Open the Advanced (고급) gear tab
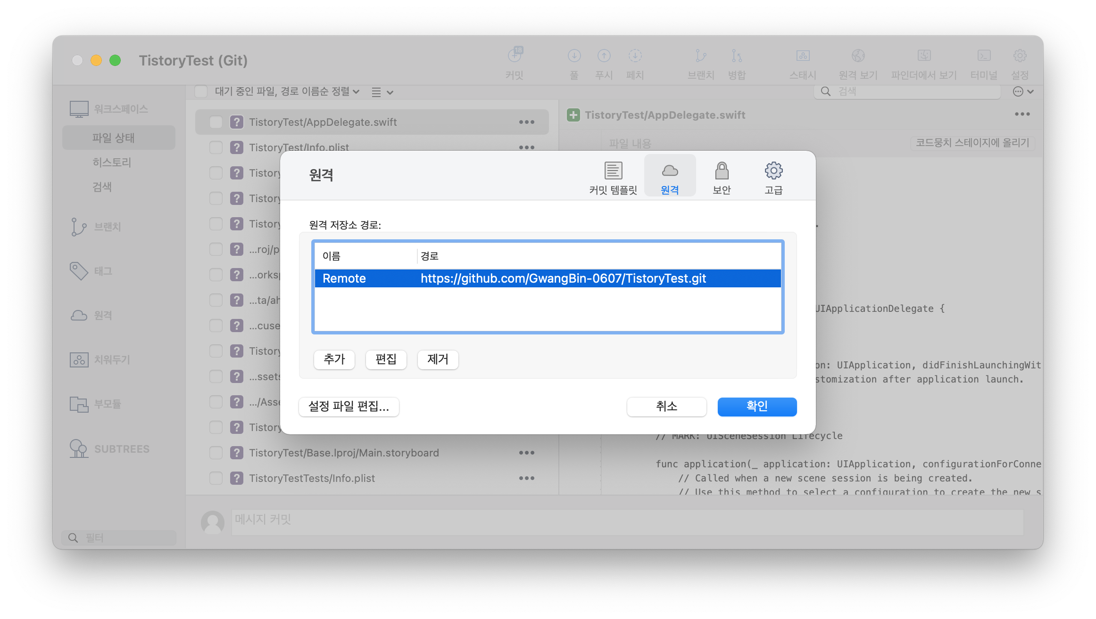This screenshot has height=619, width=1096. coord(773,171)
